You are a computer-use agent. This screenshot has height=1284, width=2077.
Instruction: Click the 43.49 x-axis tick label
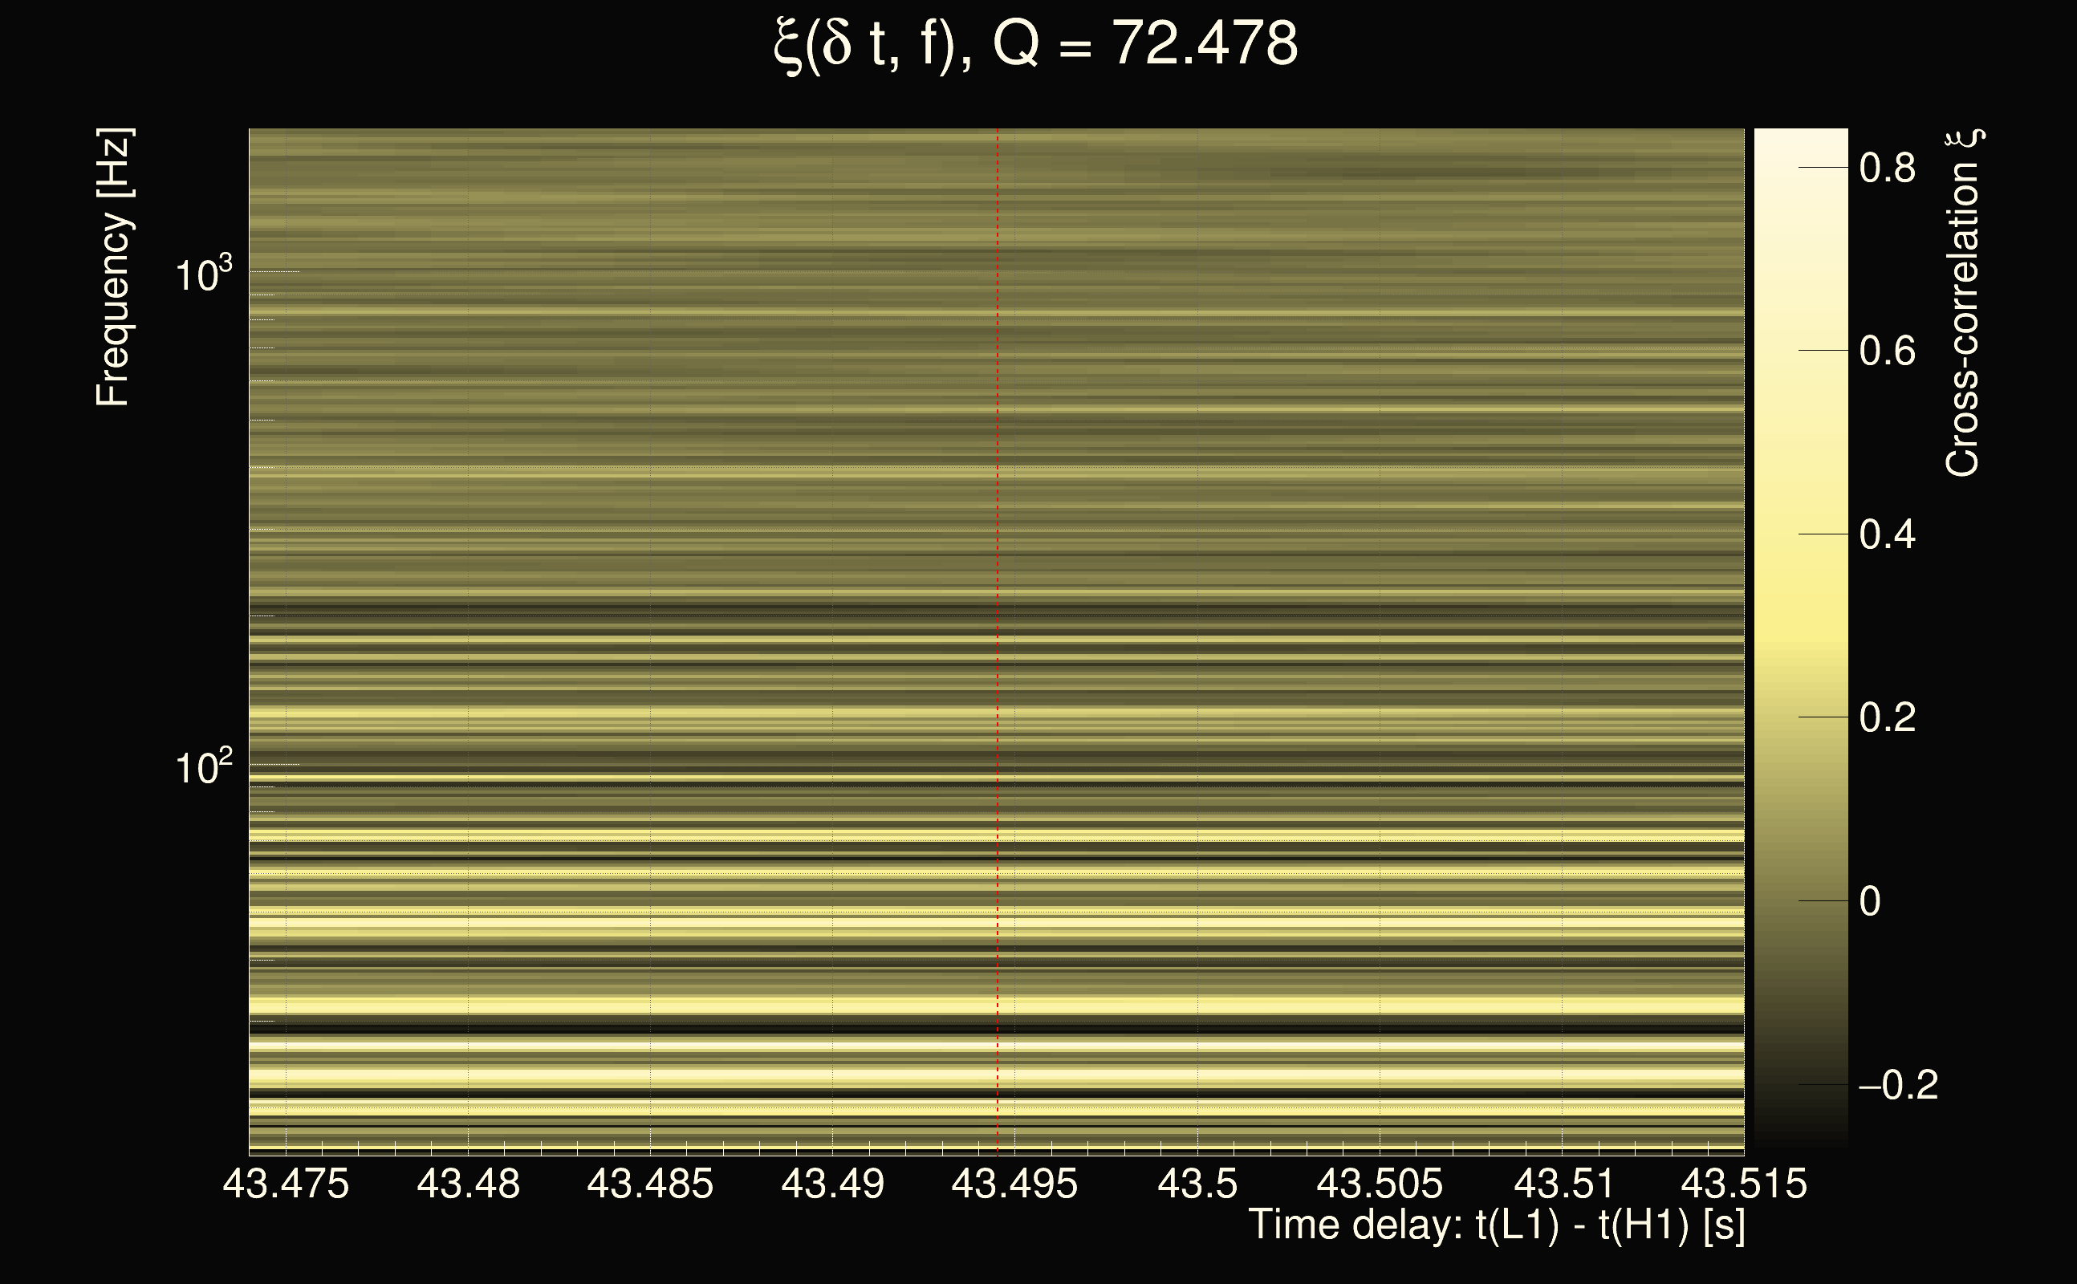point(832,1184)
